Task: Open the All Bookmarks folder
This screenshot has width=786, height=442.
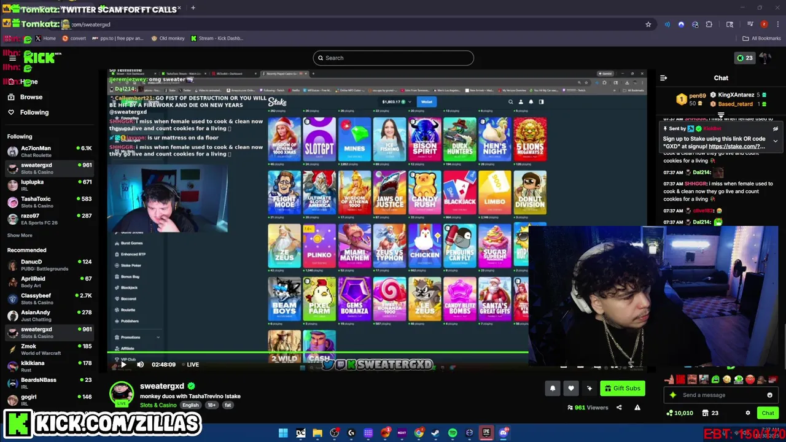Action: (761, 38)
